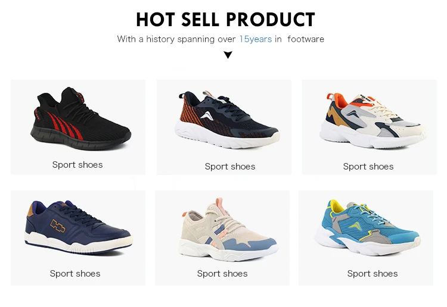Click 'Sport shoes' label under pastel beige-blue sneaker
The height and width of the screenshot is (307, 447).
coord(222,274)
